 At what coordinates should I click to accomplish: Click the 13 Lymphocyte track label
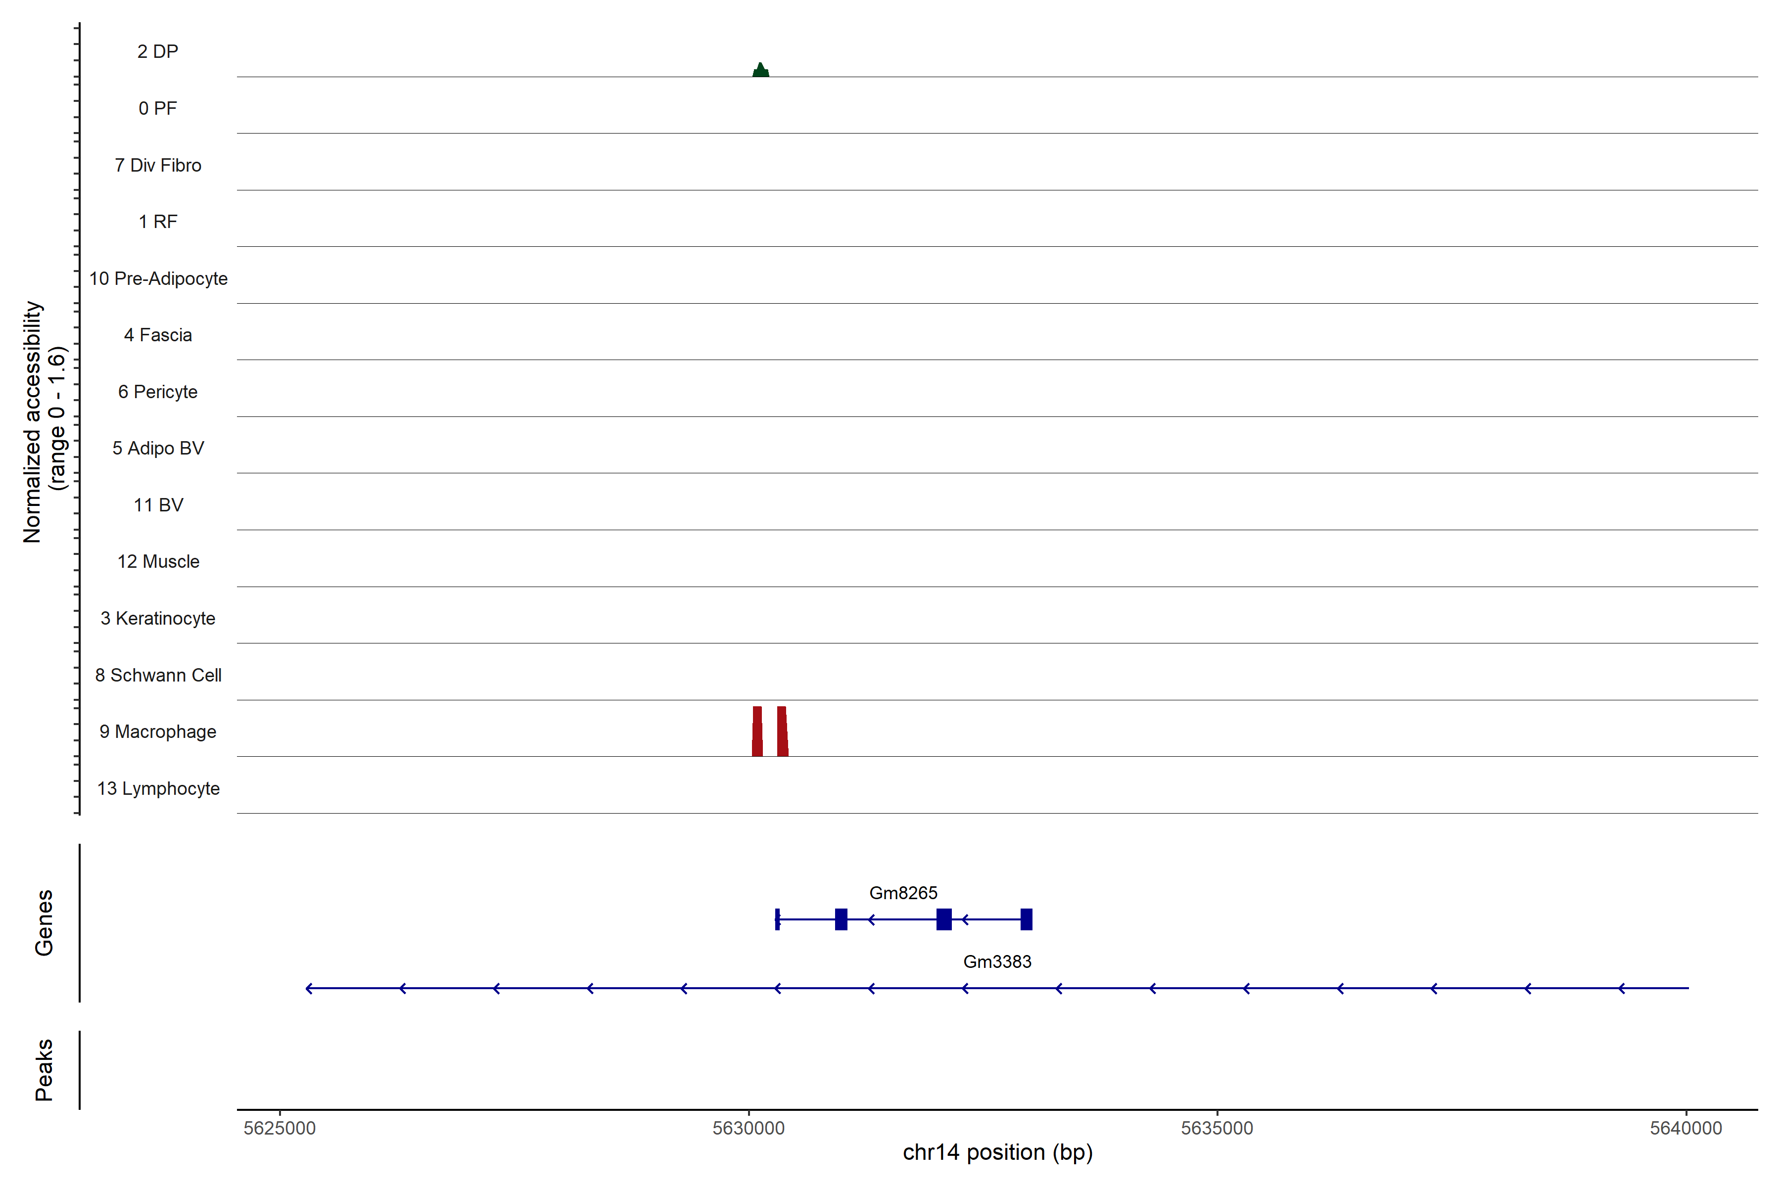158,789
